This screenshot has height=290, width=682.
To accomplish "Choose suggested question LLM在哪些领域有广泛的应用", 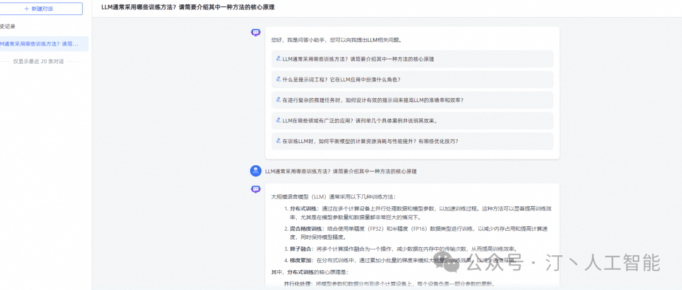I will click(x=412, y=120).
